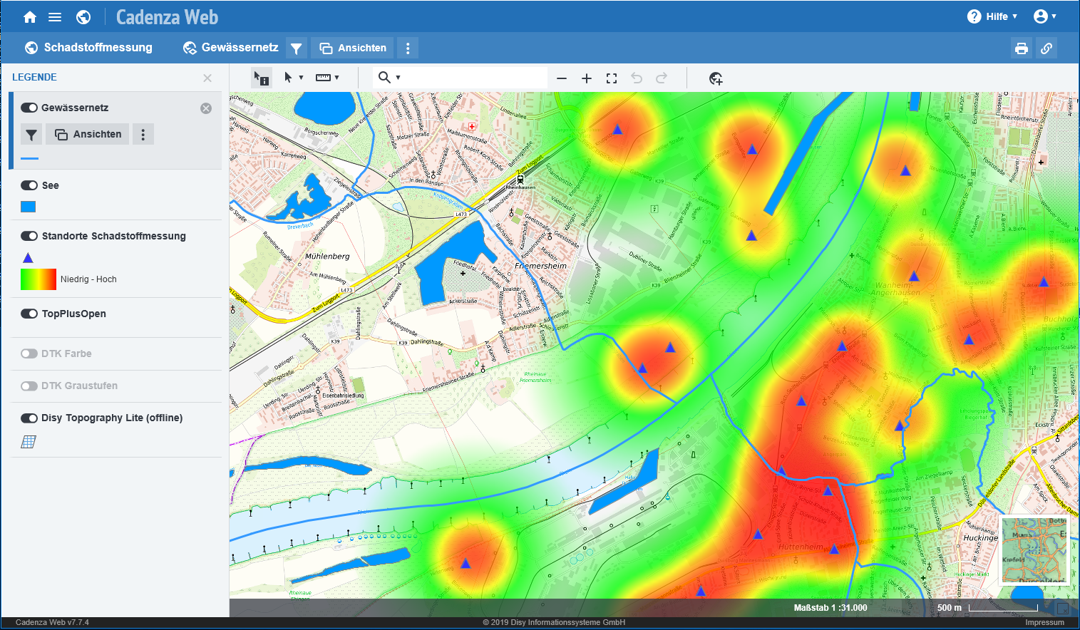Open the selection arrow tool dropdown
1080x630 pixels.
(294, 78)
